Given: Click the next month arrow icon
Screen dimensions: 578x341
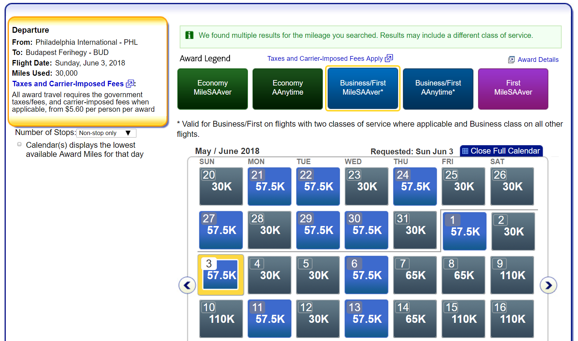Looking at the screenshot, I should point(548,285).
